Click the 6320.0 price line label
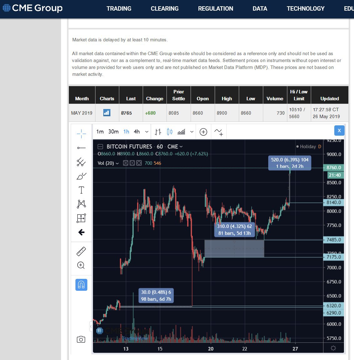 (x=334, y=305)
